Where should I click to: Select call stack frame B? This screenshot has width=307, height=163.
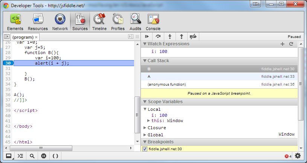point(219,69)
